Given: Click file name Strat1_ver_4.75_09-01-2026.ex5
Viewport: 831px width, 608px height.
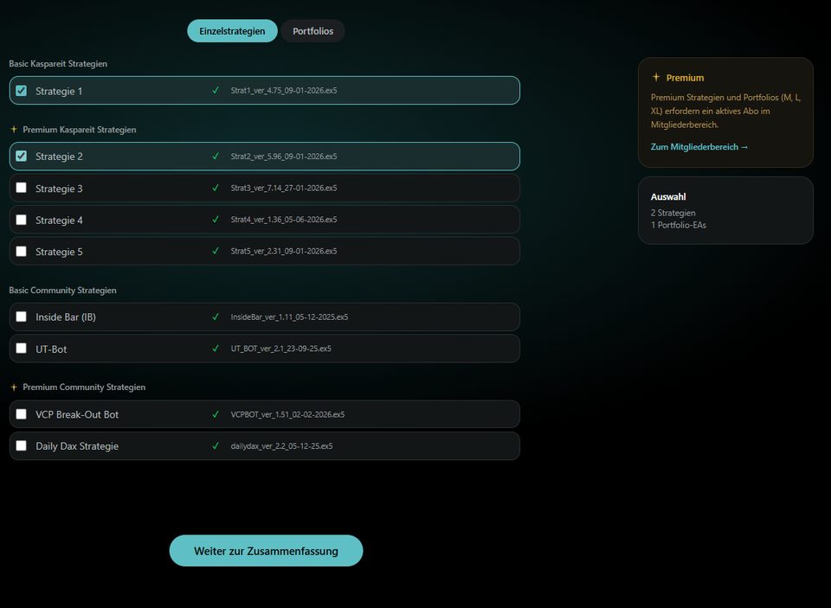Looking at the screenshot, I should coord(284,91).
